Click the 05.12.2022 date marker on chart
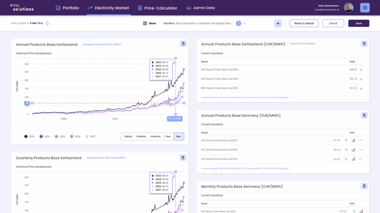This screenshot has height=213, width=380. (x=175, y=119)
